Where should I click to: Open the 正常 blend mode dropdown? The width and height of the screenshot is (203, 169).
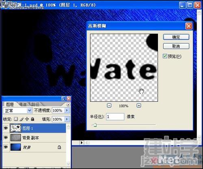(x=17, y=110)
